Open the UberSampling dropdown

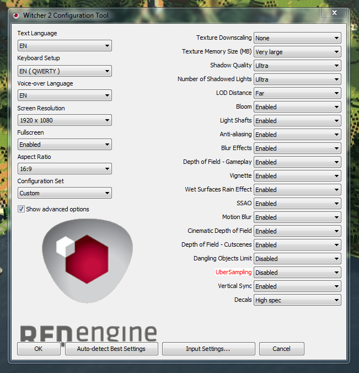tap(297, 273)
